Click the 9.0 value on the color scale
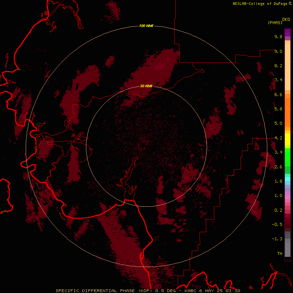Image resolution: width=293 pixels, height=293 pixels. pyautogui.click(x=278, y=51)
